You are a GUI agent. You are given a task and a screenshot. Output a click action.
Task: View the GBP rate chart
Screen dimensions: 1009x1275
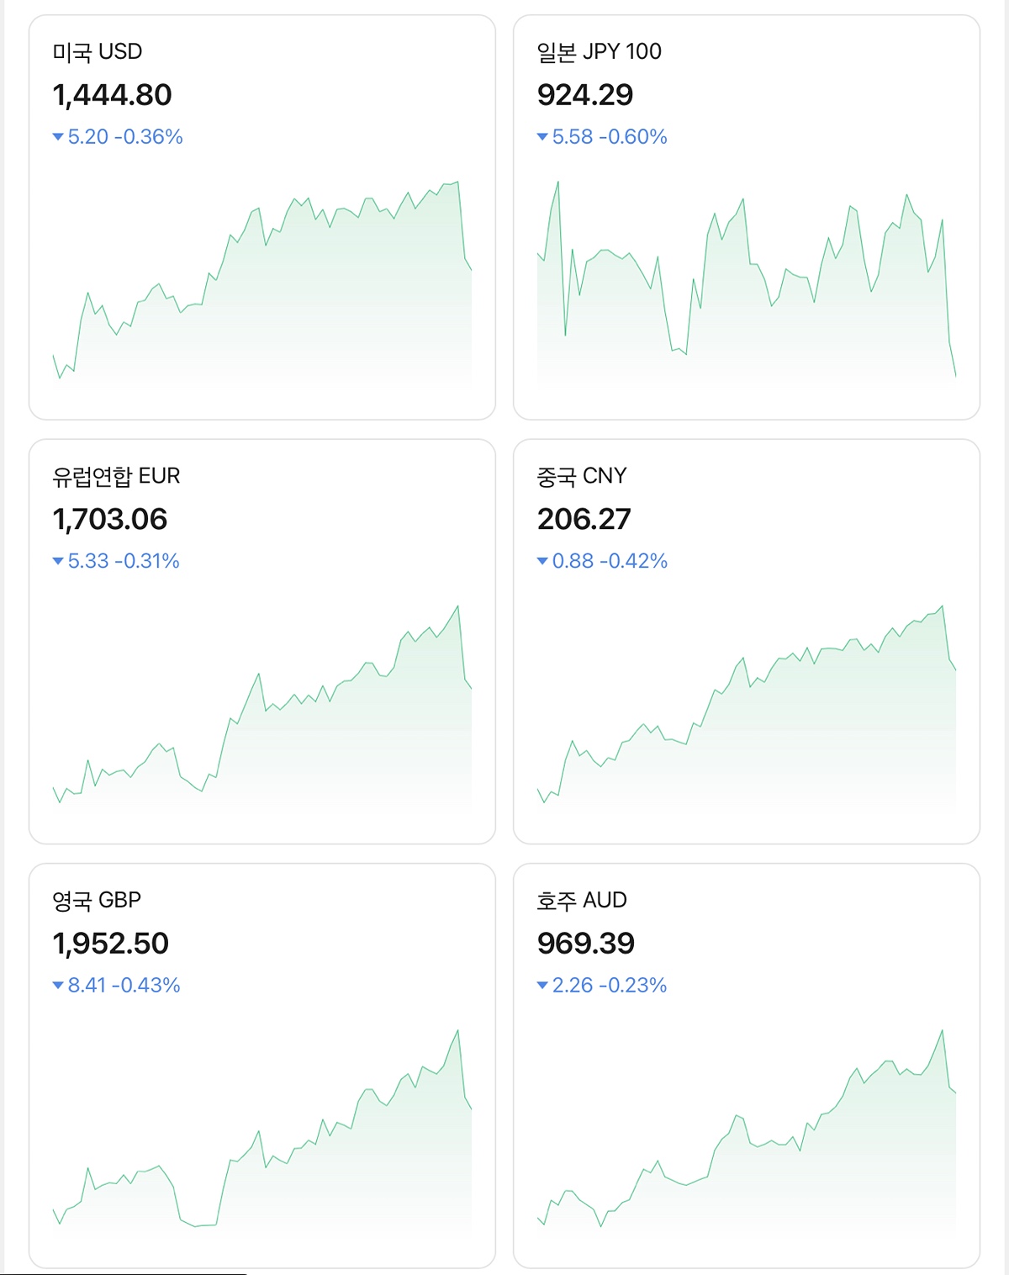[262, 1135]
